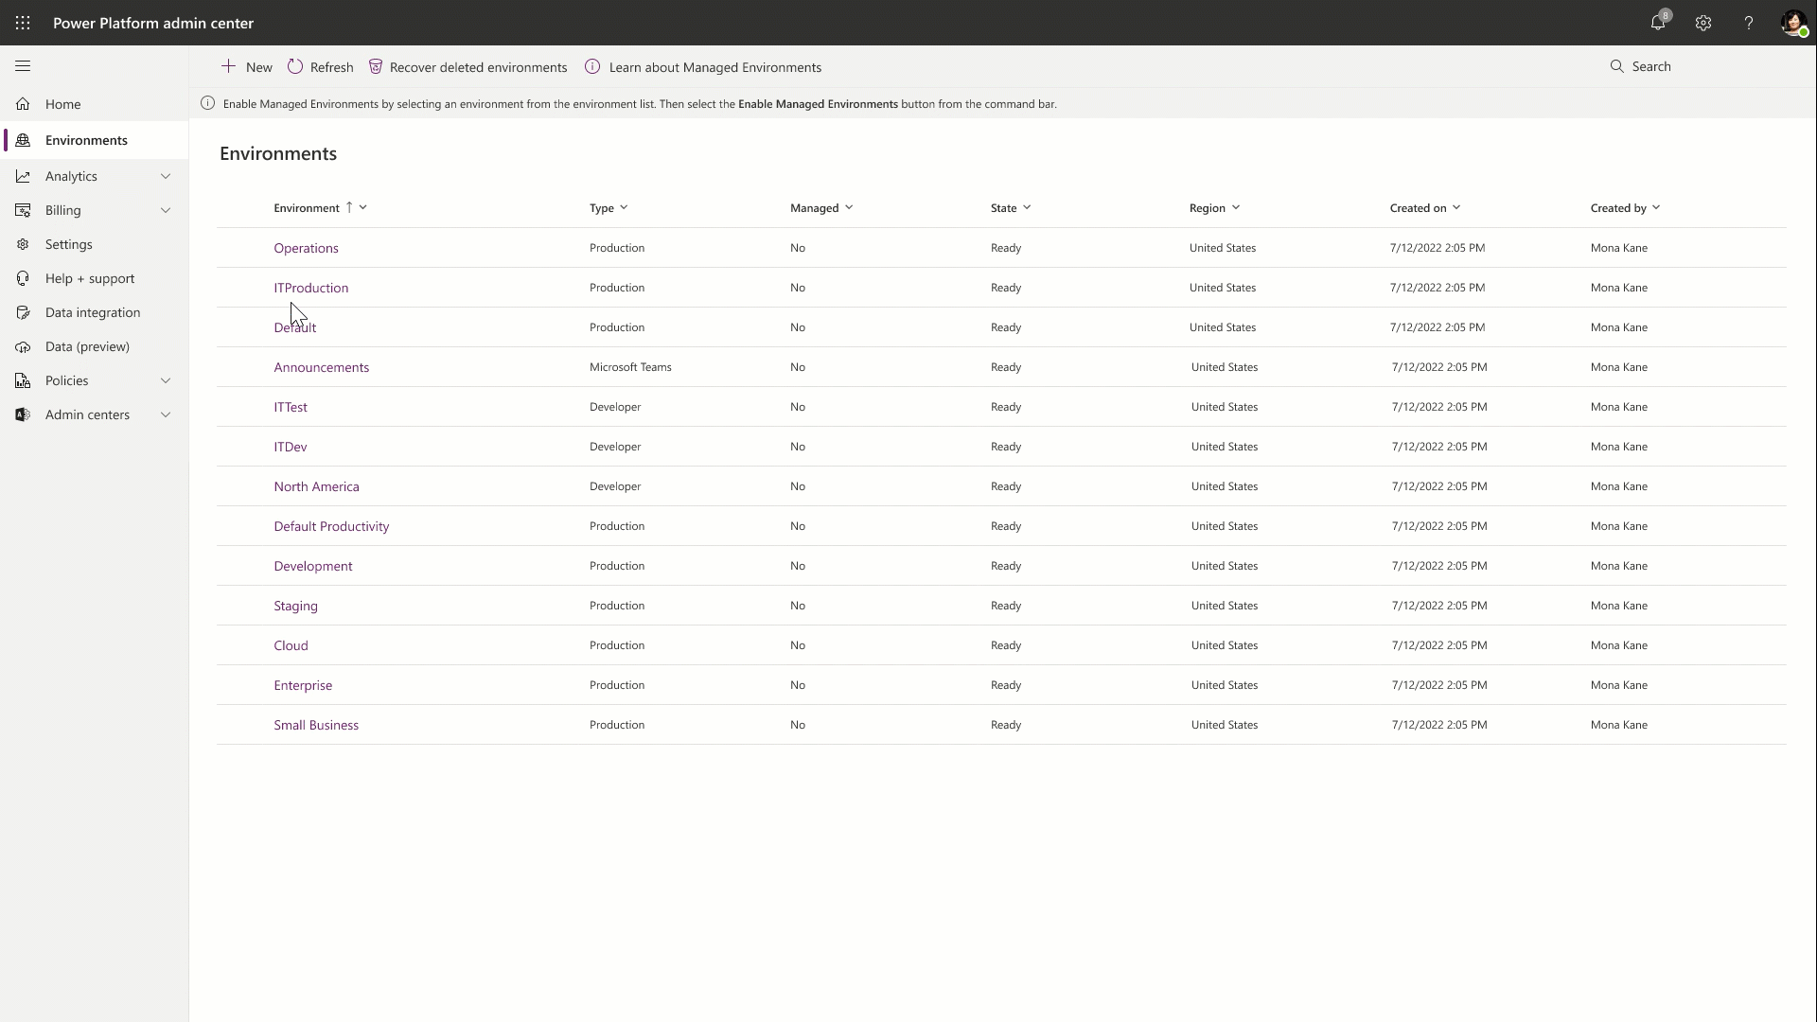Viewport: 1817px width, 1022px height.
Task: Click the Help question mark icon
Action: (x=1748, y=21)
